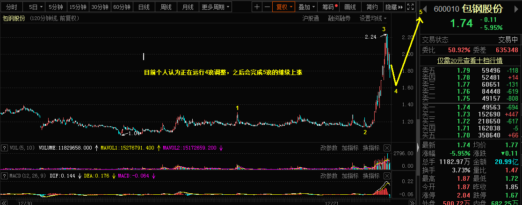522x205 pixels.
Task: Click the yellow wave analysis annotation text
Action: pyautogui.click(x=223, y=72)
